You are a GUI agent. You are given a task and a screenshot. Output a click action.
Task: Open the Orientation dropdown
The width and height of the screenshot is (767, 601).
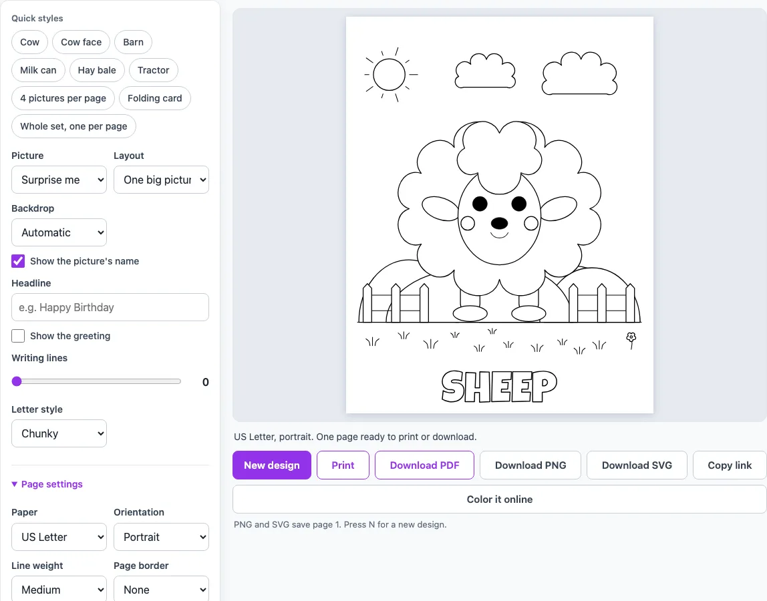[162, 537]
